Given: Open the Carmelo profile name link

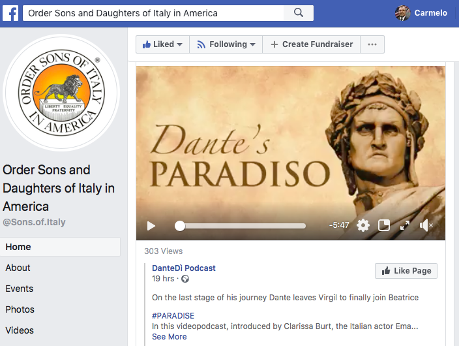Looking at the screenshot, I should click(x=430, y=13).
